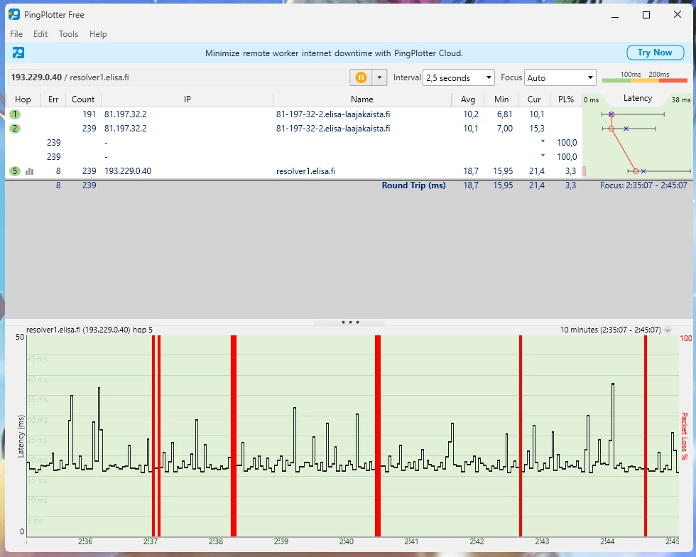Click the Name column header

[362, 99]
